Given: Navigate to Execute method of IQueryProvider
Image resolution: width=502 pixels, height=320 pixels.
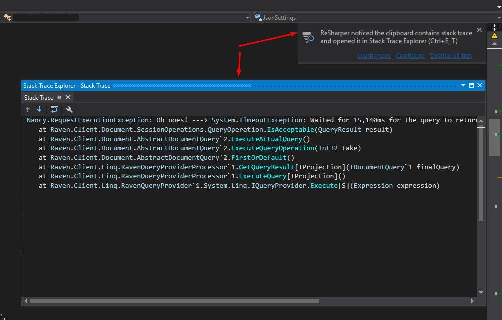Looking at the screenshot, I should 324,185.
